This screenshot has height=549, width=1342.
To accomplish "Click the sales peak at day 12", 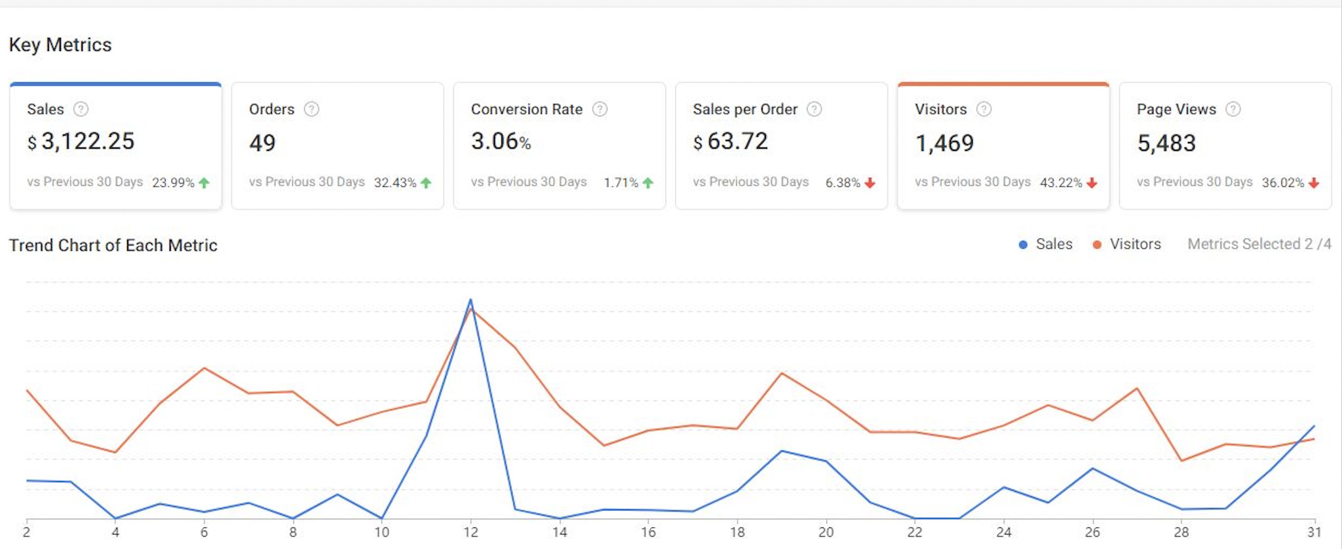I will click(470, 300).
